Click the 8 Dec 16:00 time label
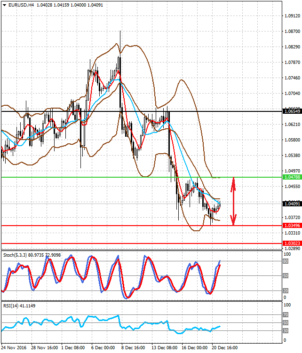Viewport: 302px width, 353px height. [133, 348]
